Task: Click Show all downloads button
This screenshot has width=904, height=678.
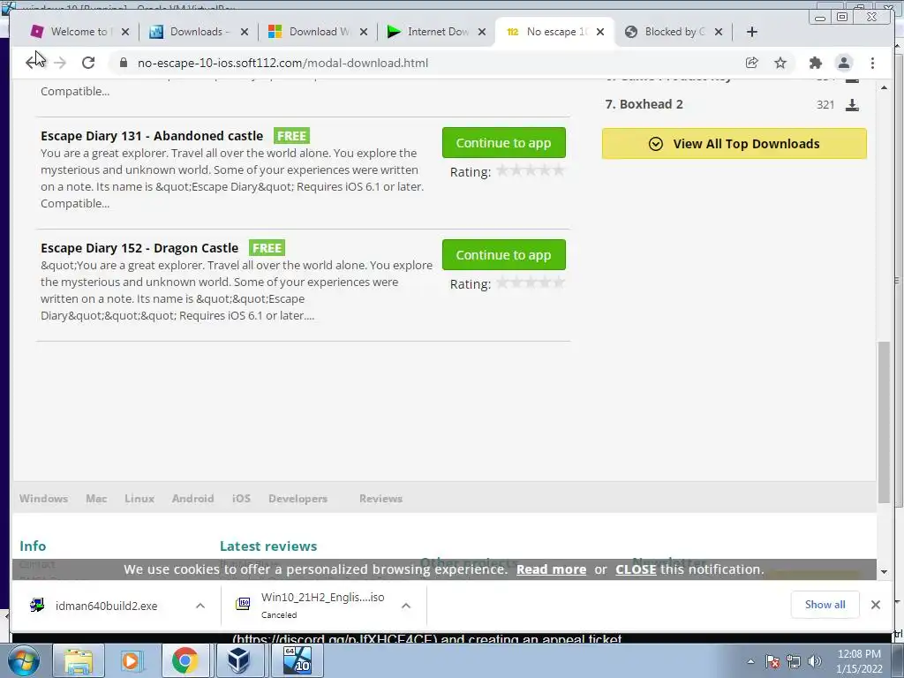Action: [825, 604]
